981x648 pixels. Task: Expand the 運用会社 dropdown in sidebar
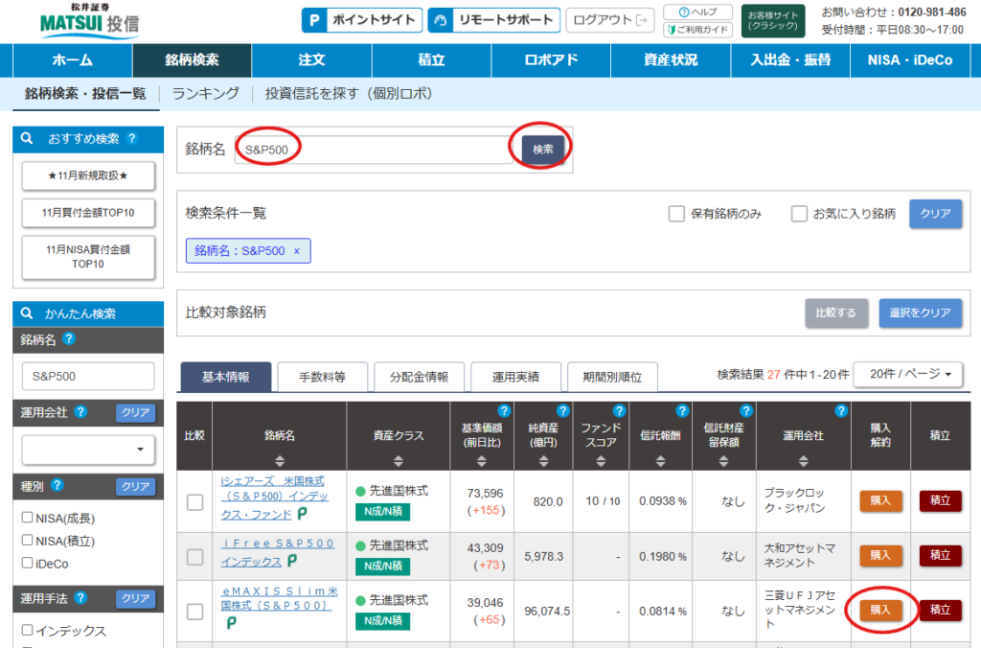[x=88, y=449]
